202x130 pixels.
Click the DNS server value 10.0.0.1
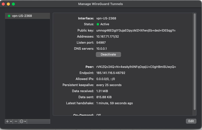point(102,49)
